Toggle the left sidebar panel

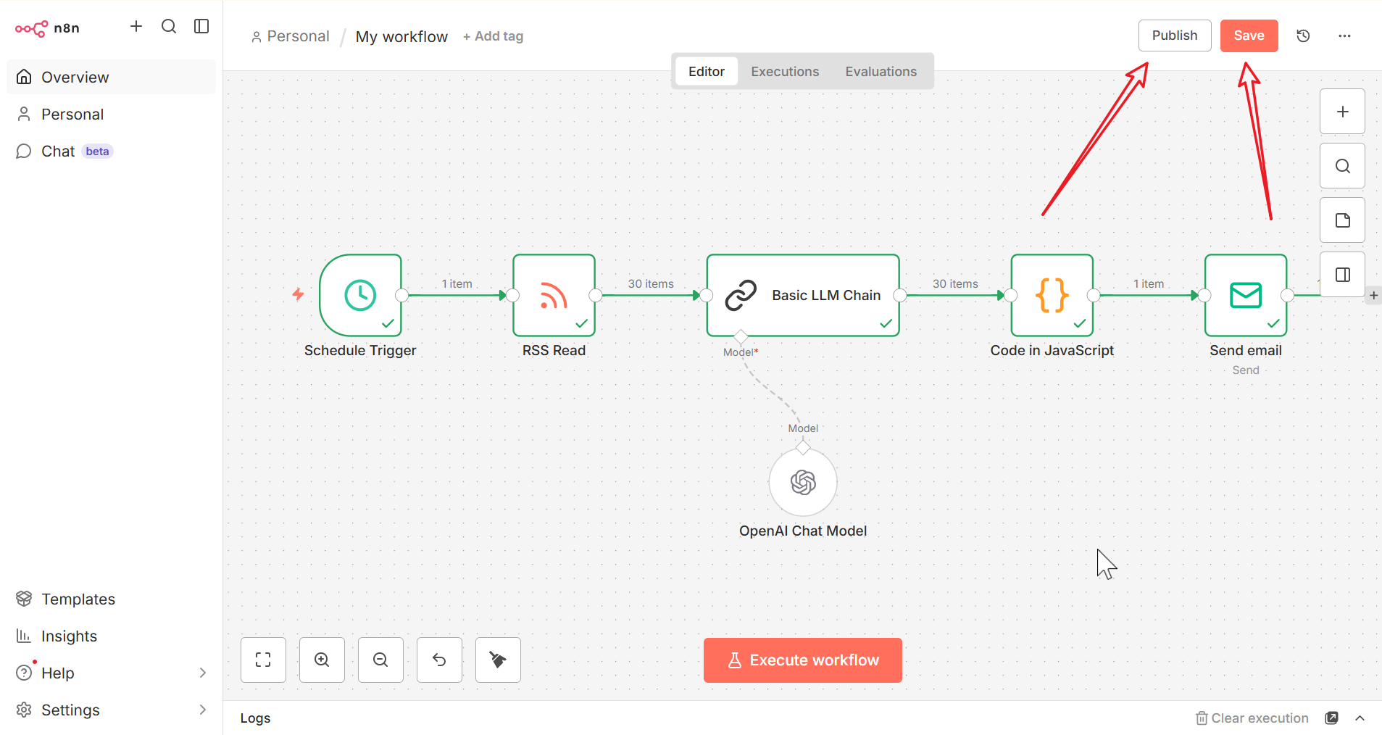[x=201, y=27]
